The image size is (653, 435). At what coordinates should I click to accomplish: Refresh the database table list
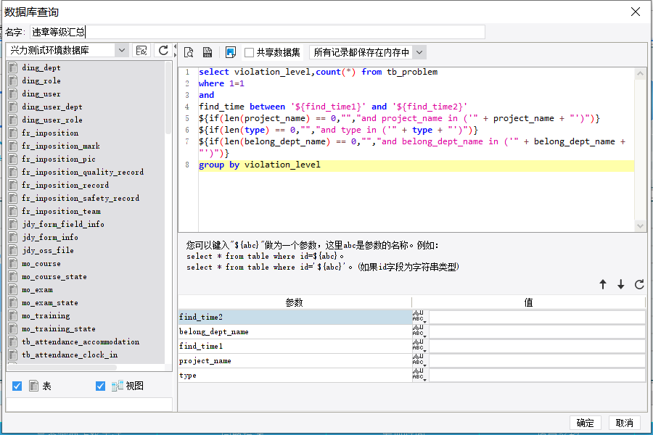coord(163,50)
